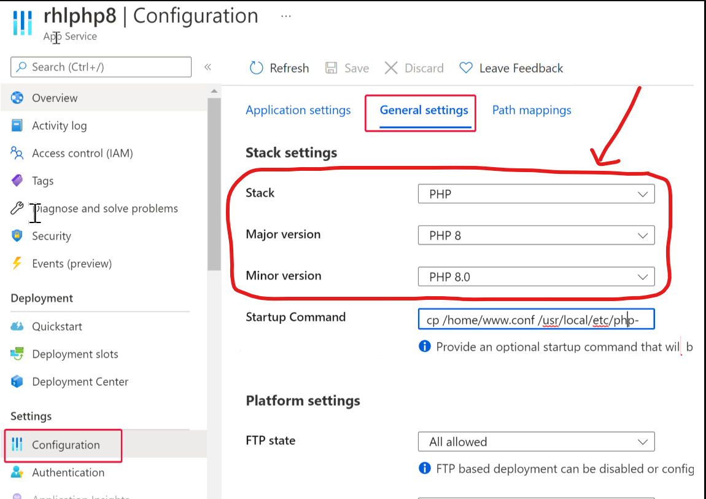Click the Discard button label
This screenshot has width=706, height=499.
point(424,68)
